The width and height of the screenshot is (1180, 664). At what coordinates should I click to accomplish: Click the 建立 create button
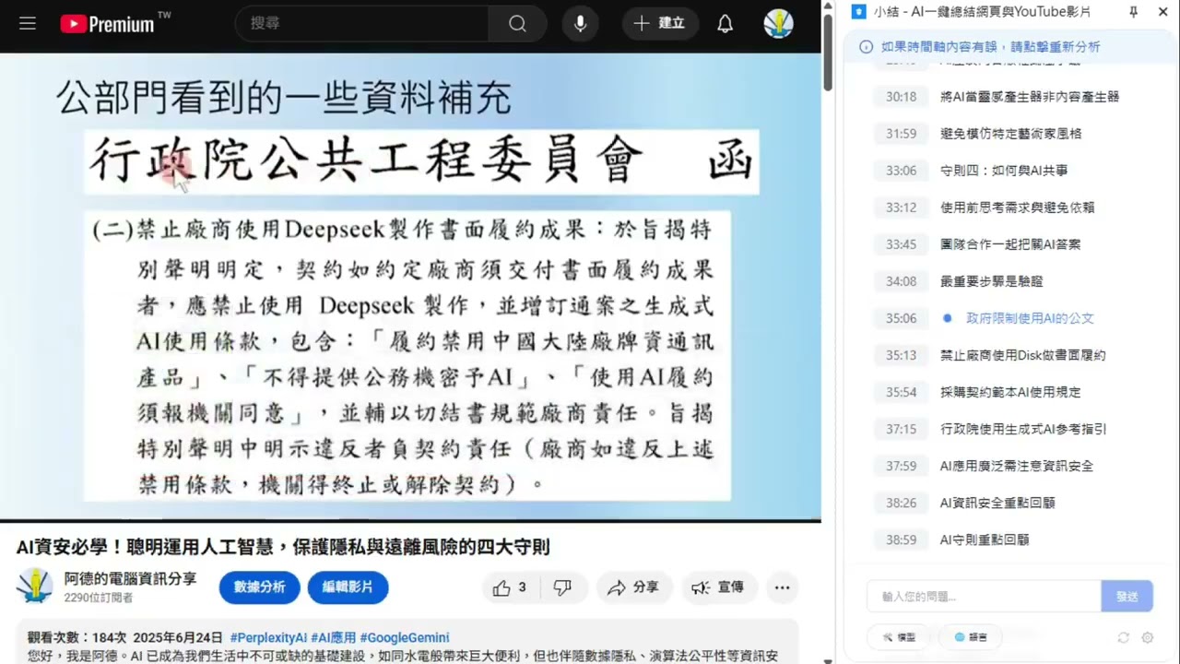[x=660, y=23]
